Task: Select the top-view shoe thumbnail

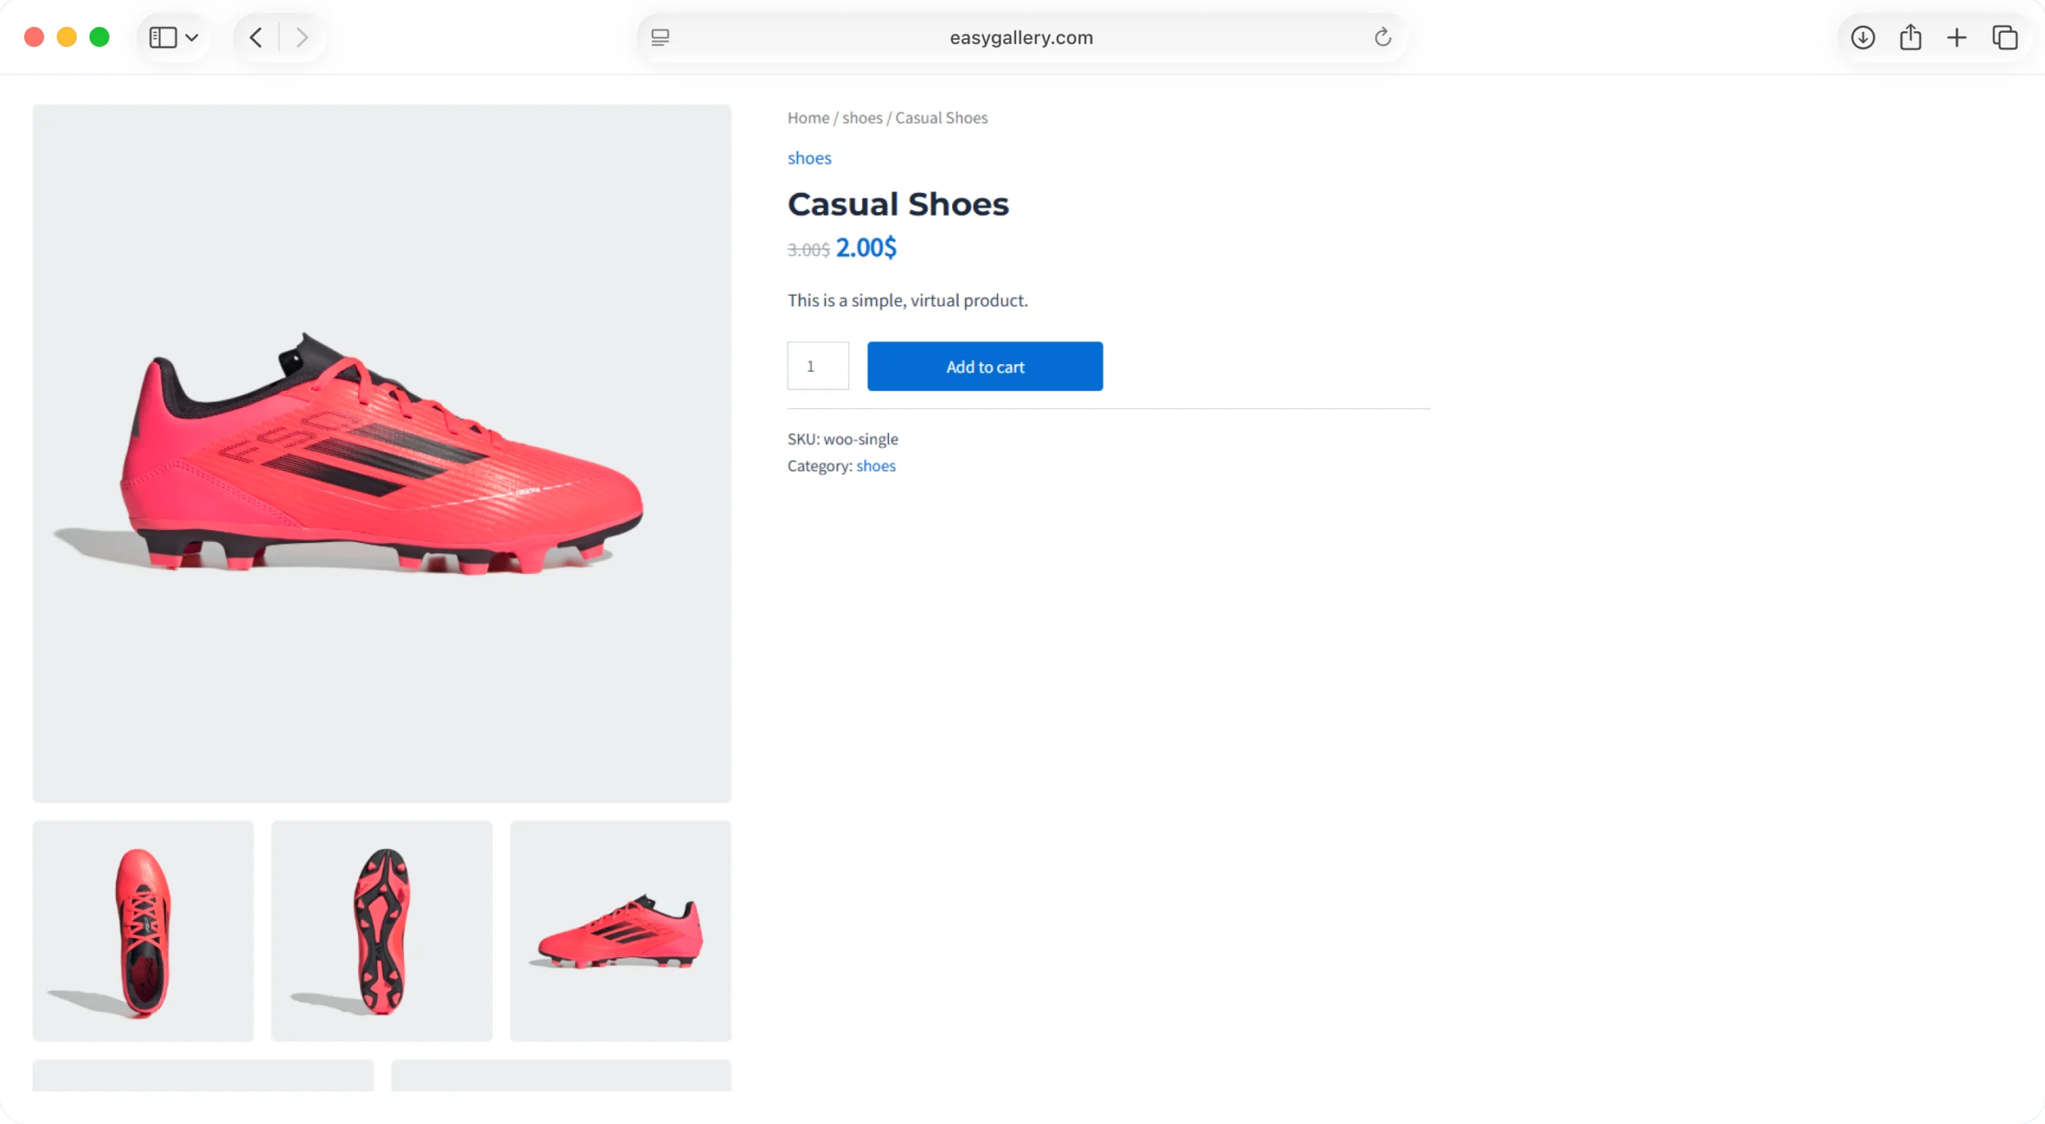Action: coord(143,931)
